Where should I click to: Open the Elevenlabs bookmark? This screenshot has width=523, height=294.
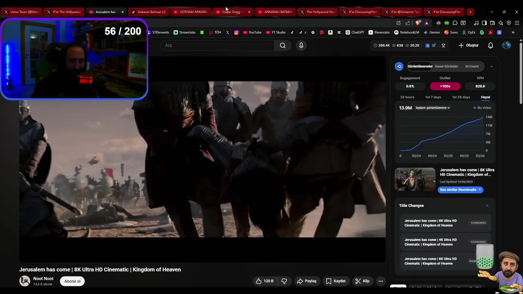[x=379, y=32]
